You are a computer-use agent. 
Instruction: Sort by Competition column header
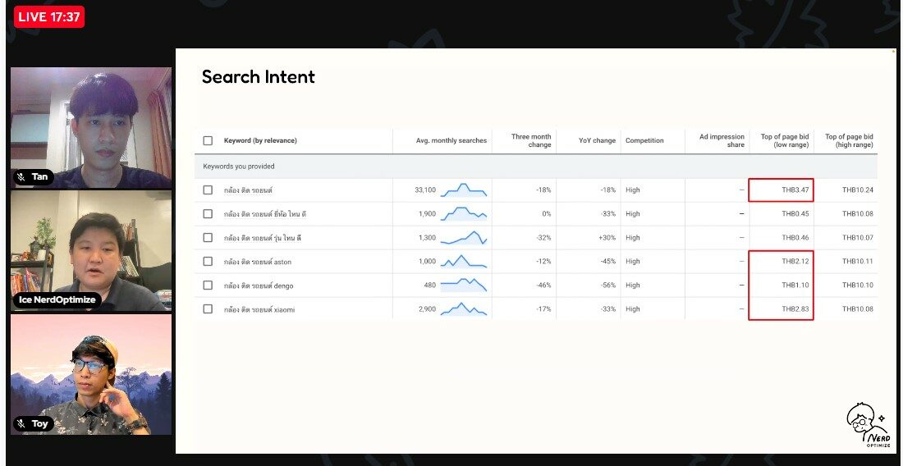coord(644,140)
